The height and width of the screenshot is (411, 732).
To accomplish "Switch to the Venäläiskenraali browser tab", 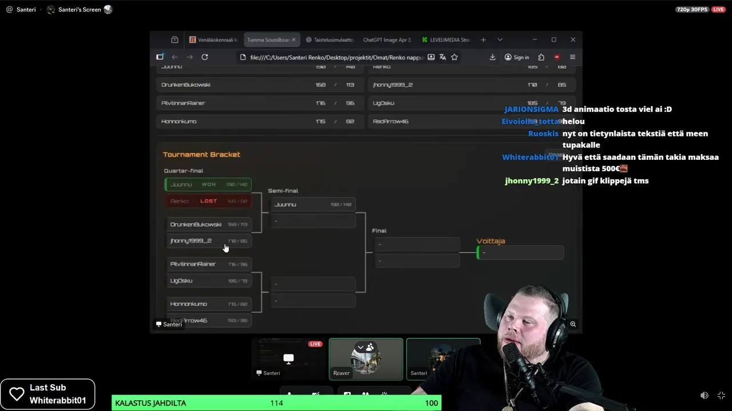I will (x=213, y=40).
